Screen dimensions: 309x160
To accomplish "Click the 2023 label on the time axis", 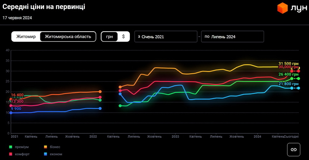I will tap(175, 137).
